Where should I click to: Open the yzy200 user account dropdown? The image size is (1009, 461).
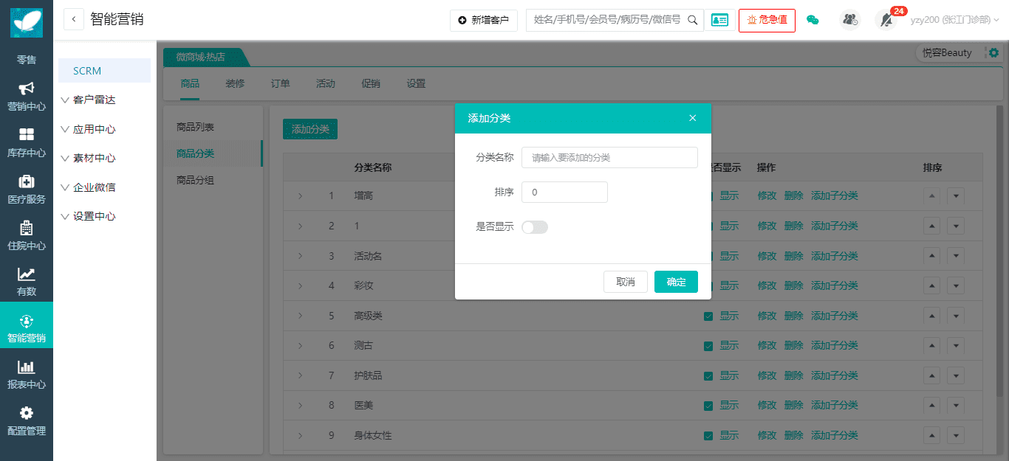pyautogui.click(x=954, y=21)
